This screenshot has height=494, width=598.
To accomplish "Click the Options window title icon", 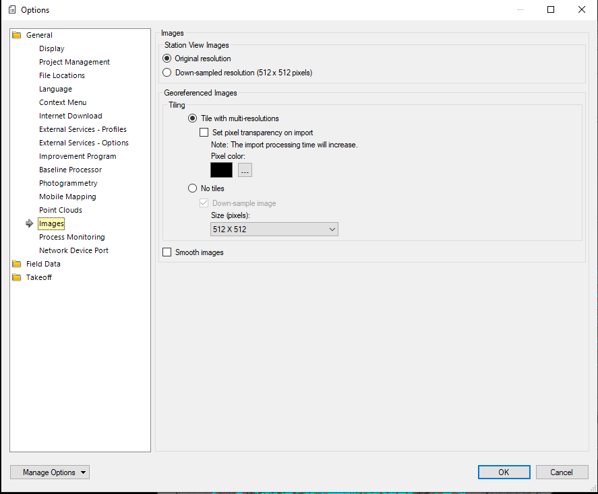I will click(x=12, y=10).
